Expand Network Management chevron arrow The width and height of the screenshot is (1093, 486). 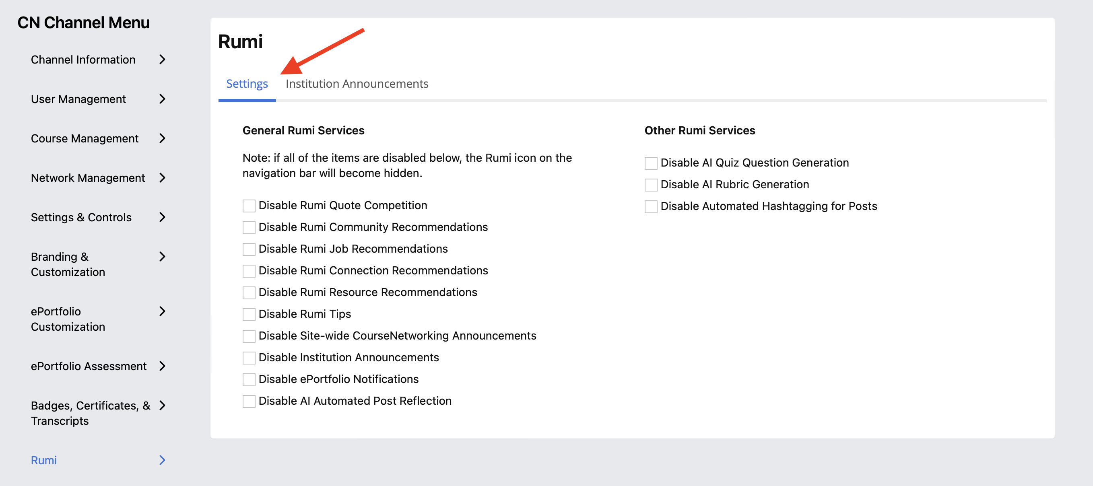162,178
